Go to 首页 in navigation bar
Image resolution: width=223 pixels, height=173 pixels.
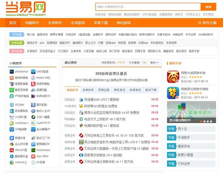point(13,23)
